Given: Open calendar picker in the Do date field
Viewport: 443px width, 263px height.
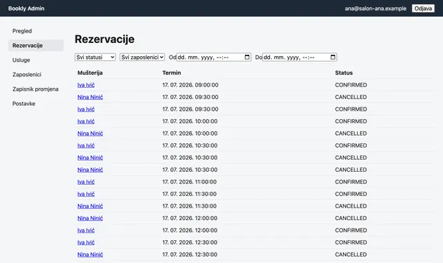Looking at the screenshot, I should (x=333, y=57).
